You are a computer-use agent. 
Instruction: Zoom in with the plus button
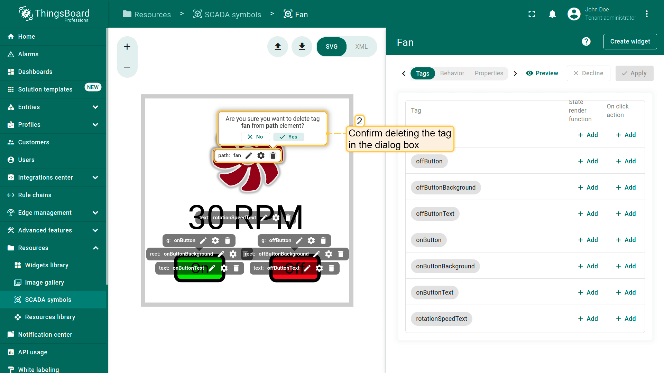(127, 47)
